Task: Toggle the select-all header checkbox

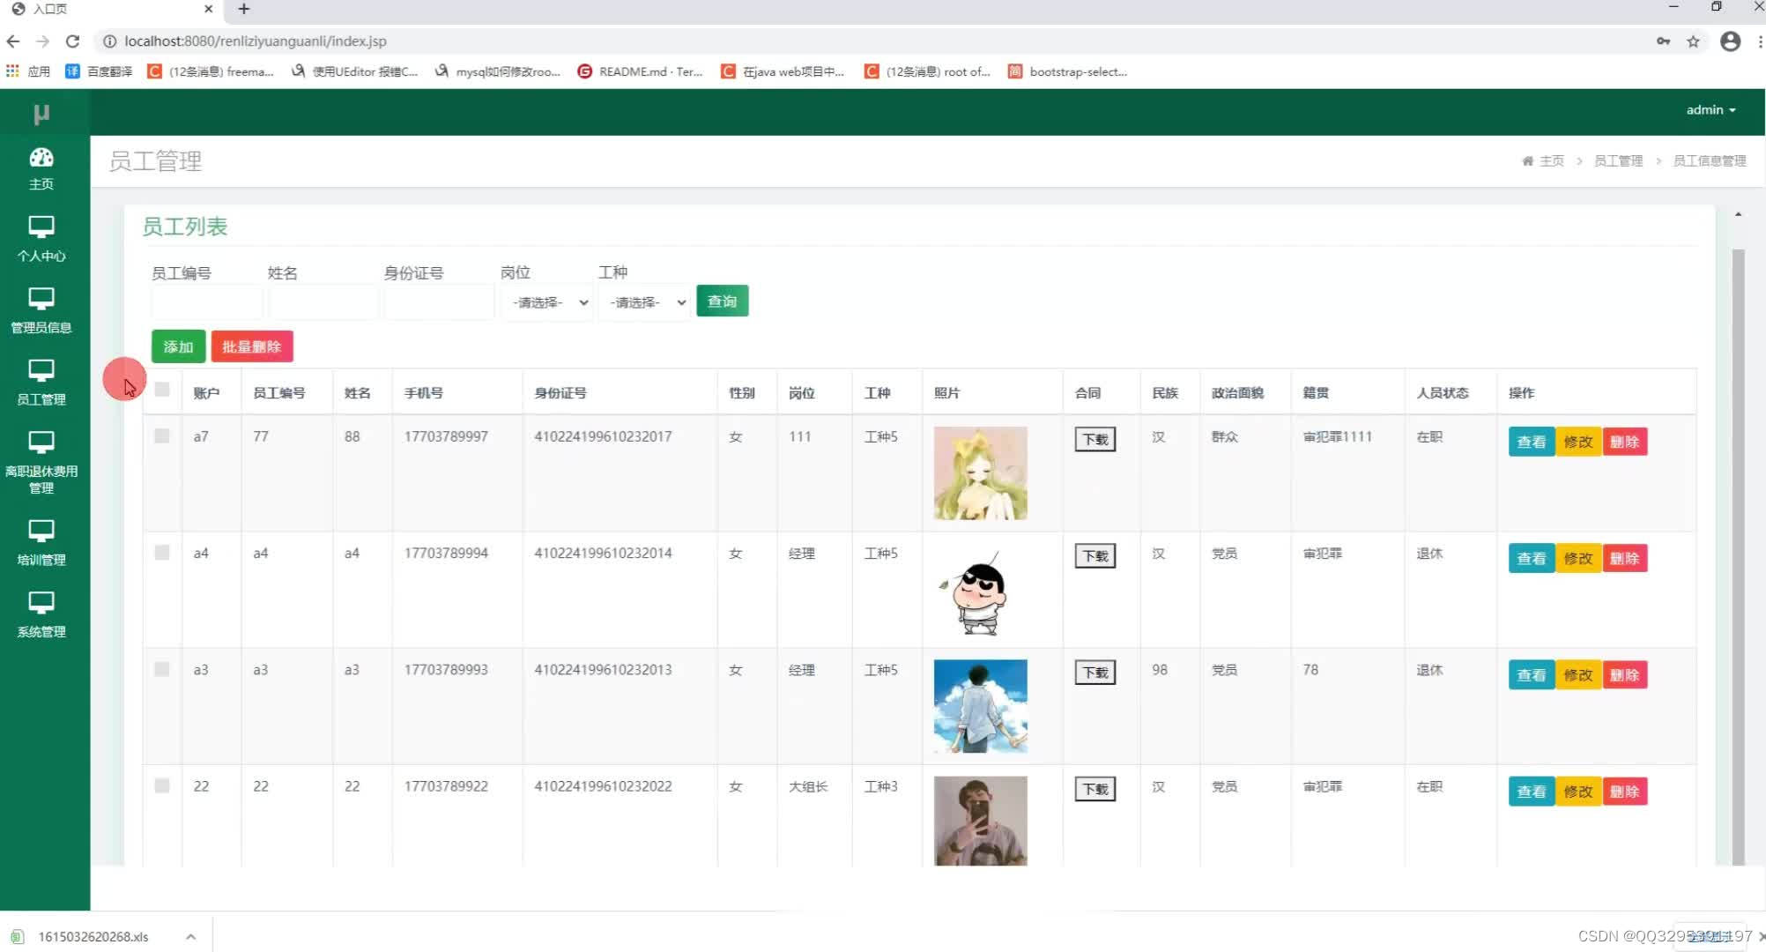Action: tap(162, 390)
